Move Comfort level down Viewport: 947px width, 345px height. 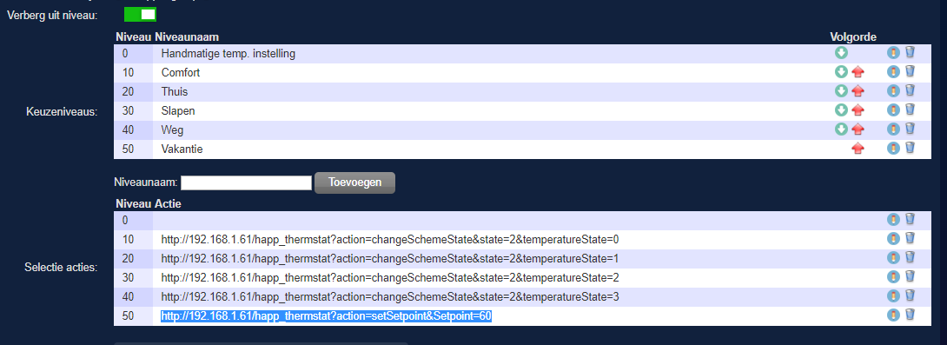(x=841, y=72)
